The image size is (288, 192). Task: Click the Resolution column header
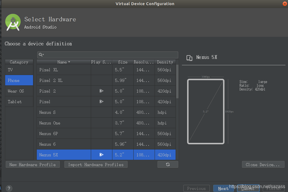[x=144, y=62]
